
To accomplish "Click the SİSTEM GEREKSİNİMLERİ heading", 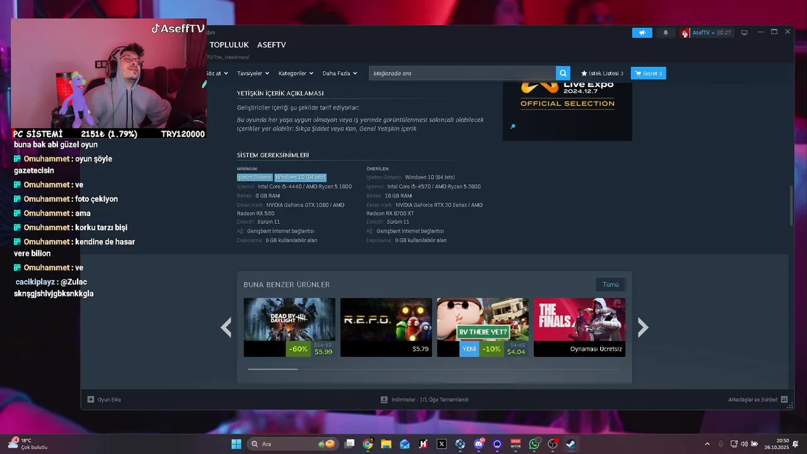I will click(x=273, y=155).
